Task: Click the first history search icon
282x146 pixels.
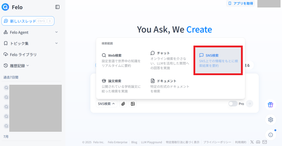Action: click(6, 88)
